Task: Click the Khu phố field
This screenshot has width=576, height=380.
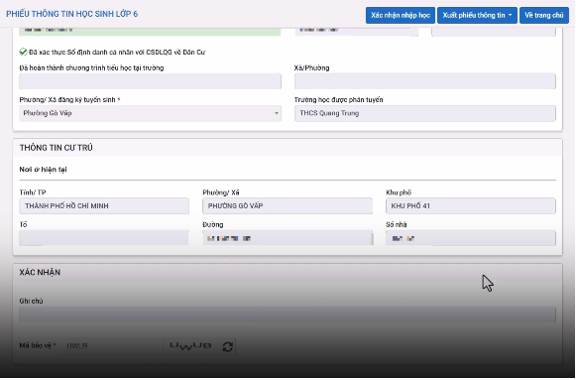Action: (471, 205)
